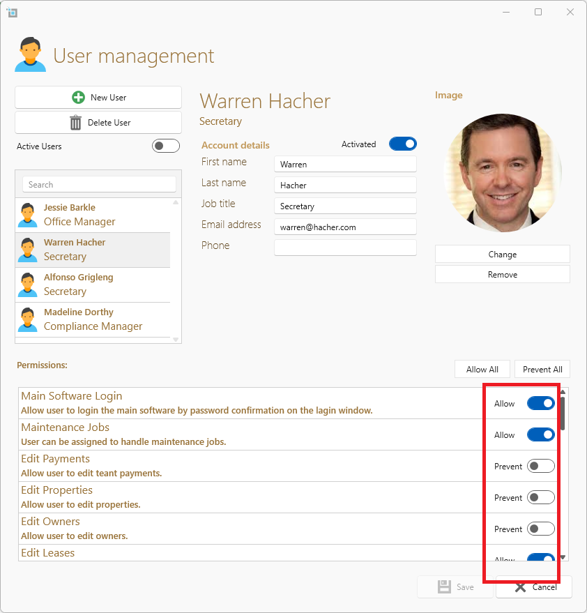Viewport: 587px width, 613px height.
Task: Click Alfonso Grigleng's avatar icon
Action: 28,285
